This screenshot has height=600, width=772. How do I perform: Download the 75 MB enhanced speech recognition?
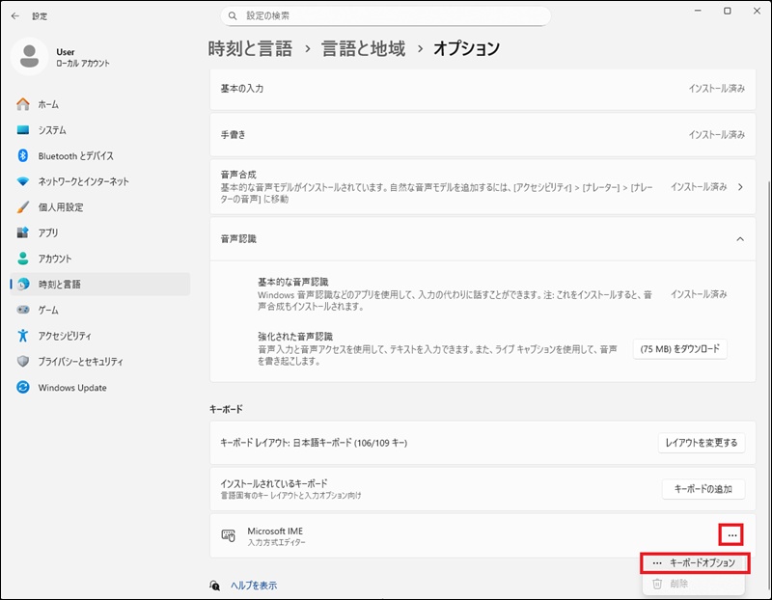(x=679, y=349)
